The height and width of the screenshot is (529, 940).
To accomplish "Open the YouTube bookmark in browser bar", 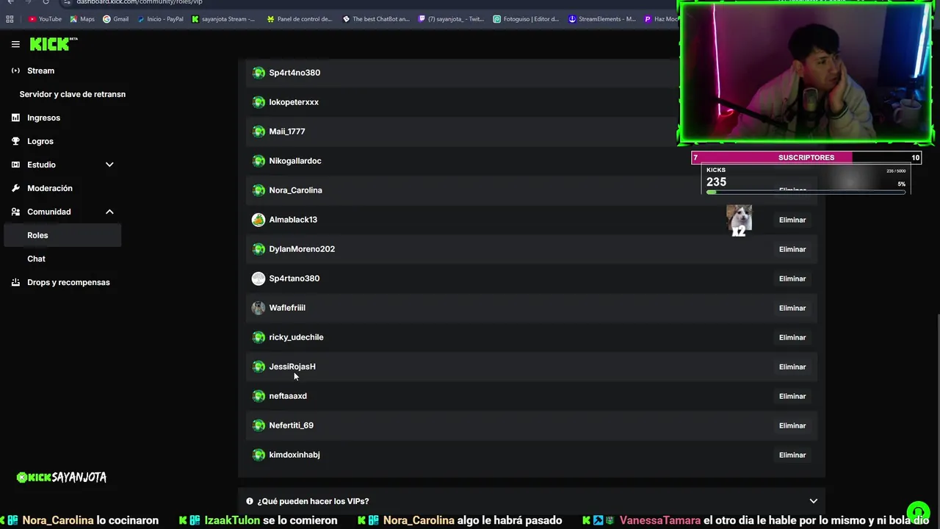I will [45, 19].
